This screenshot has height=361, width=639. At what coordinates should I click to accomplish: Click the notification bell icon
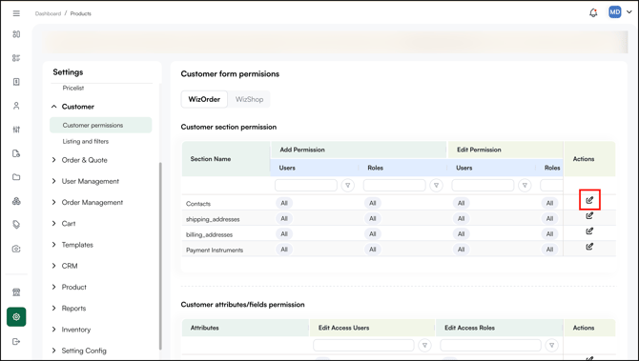[x=593, y=13]
